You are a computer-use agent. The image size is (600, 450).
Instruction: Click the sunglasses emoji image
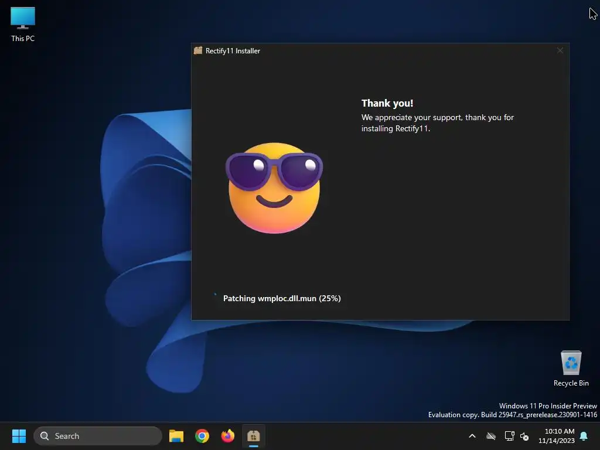click(274, 187)
